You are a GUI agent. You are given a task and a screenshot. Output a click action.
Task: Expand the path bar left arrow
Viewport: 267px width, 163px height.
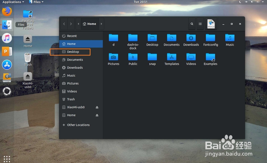78,24
